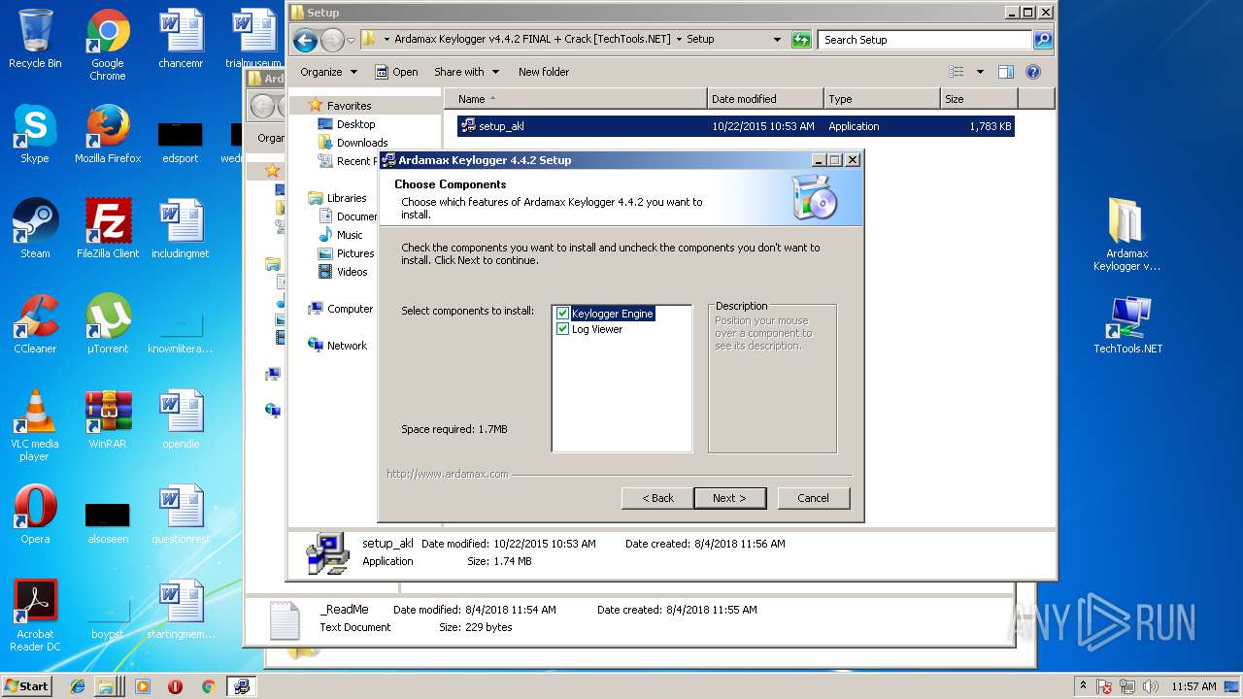Select Favorites in navigation pane

tap(349, 106)
